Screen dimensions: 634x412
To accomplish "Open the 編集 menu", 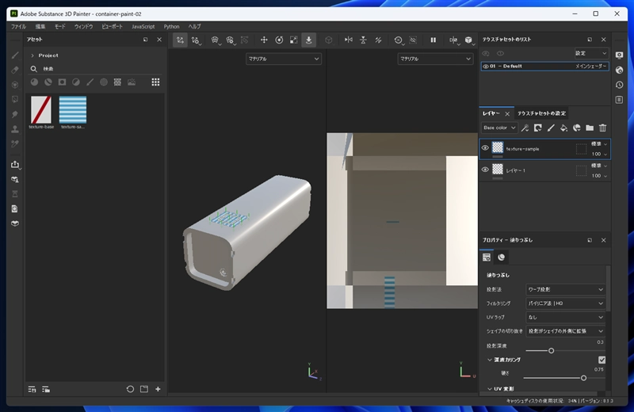I will (x=40, y=26).
